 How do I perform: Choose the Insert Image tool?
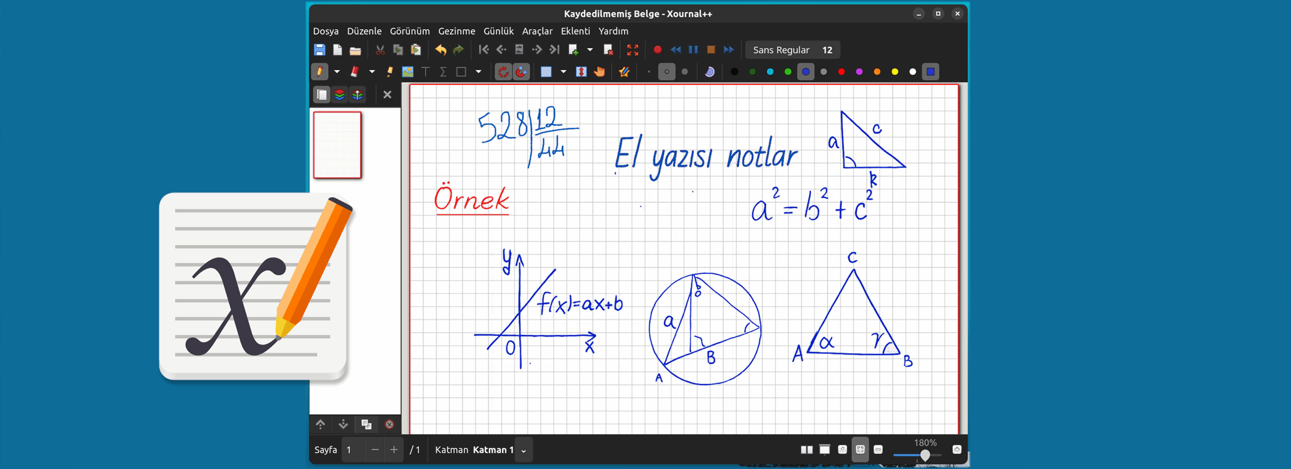click(x=407, y=72)
